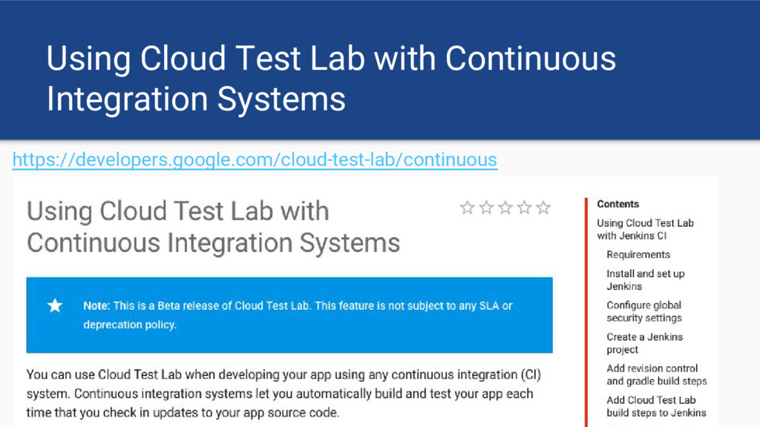
Task: Navigate to Configure global security settings
Action: coord(643,311)
